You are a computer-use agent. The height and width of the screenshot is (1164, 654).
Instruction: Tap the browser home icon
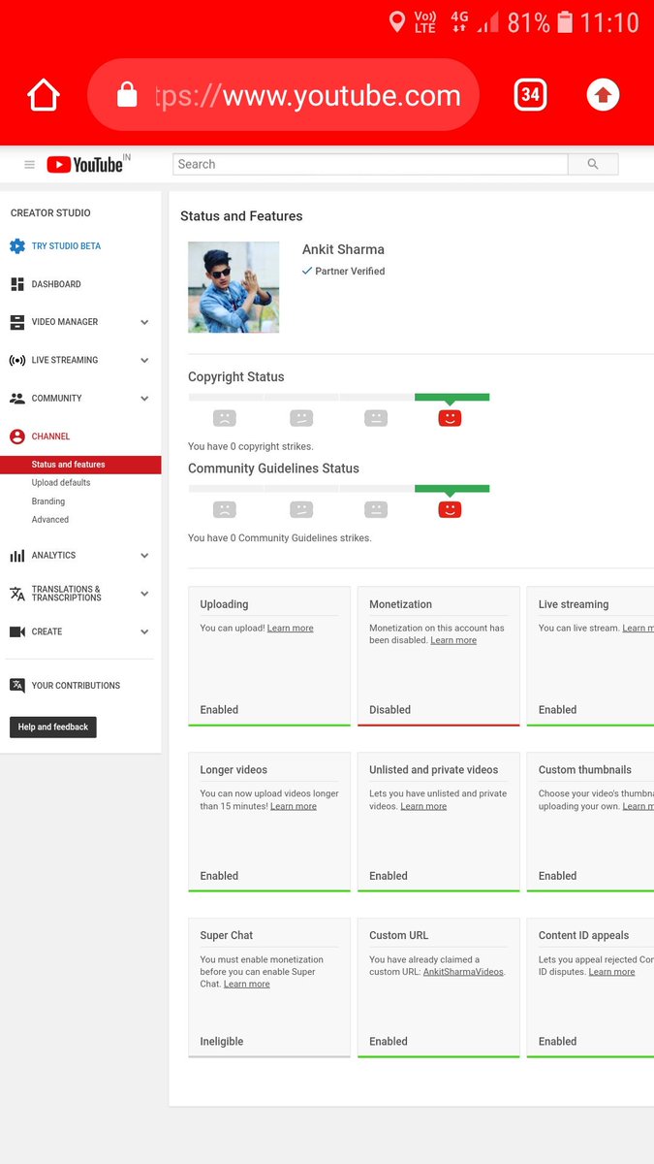pos(44,95)
